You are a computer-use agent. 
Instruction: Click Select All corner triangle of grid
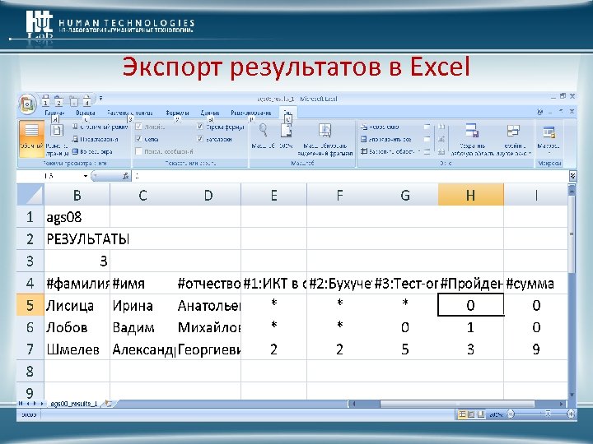[30, 195]
